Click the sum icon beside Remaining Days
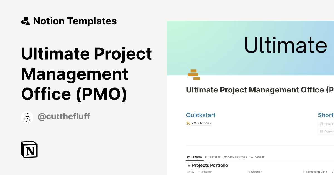 tap(303, 172)
